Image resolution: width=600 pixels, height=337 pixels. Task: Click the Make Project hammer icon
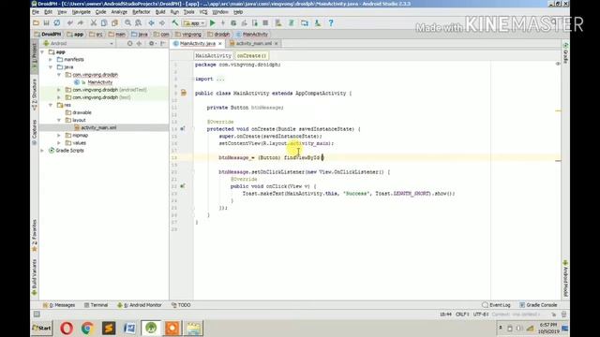(x=175, y=23)
